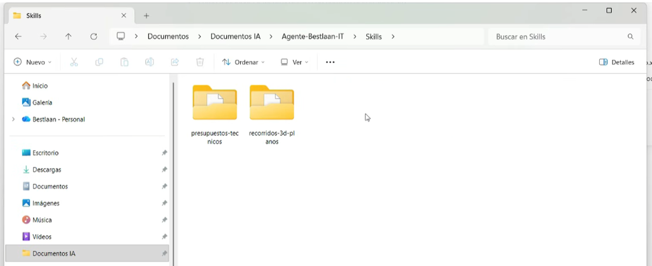The image size is (652, 266).
Task: Open Documentos in the sidebar
Action: pyautogui.click(x=50, y=186)
